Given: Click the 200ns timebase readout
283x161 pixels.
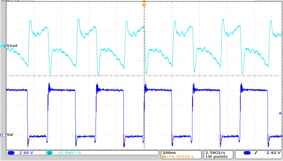Looking at the screenshot, I should tap(169, 153).
